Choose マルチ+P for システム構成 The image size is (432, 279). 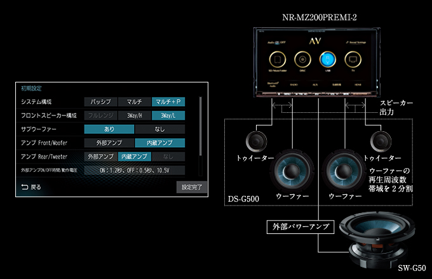[x=168, y=101]
